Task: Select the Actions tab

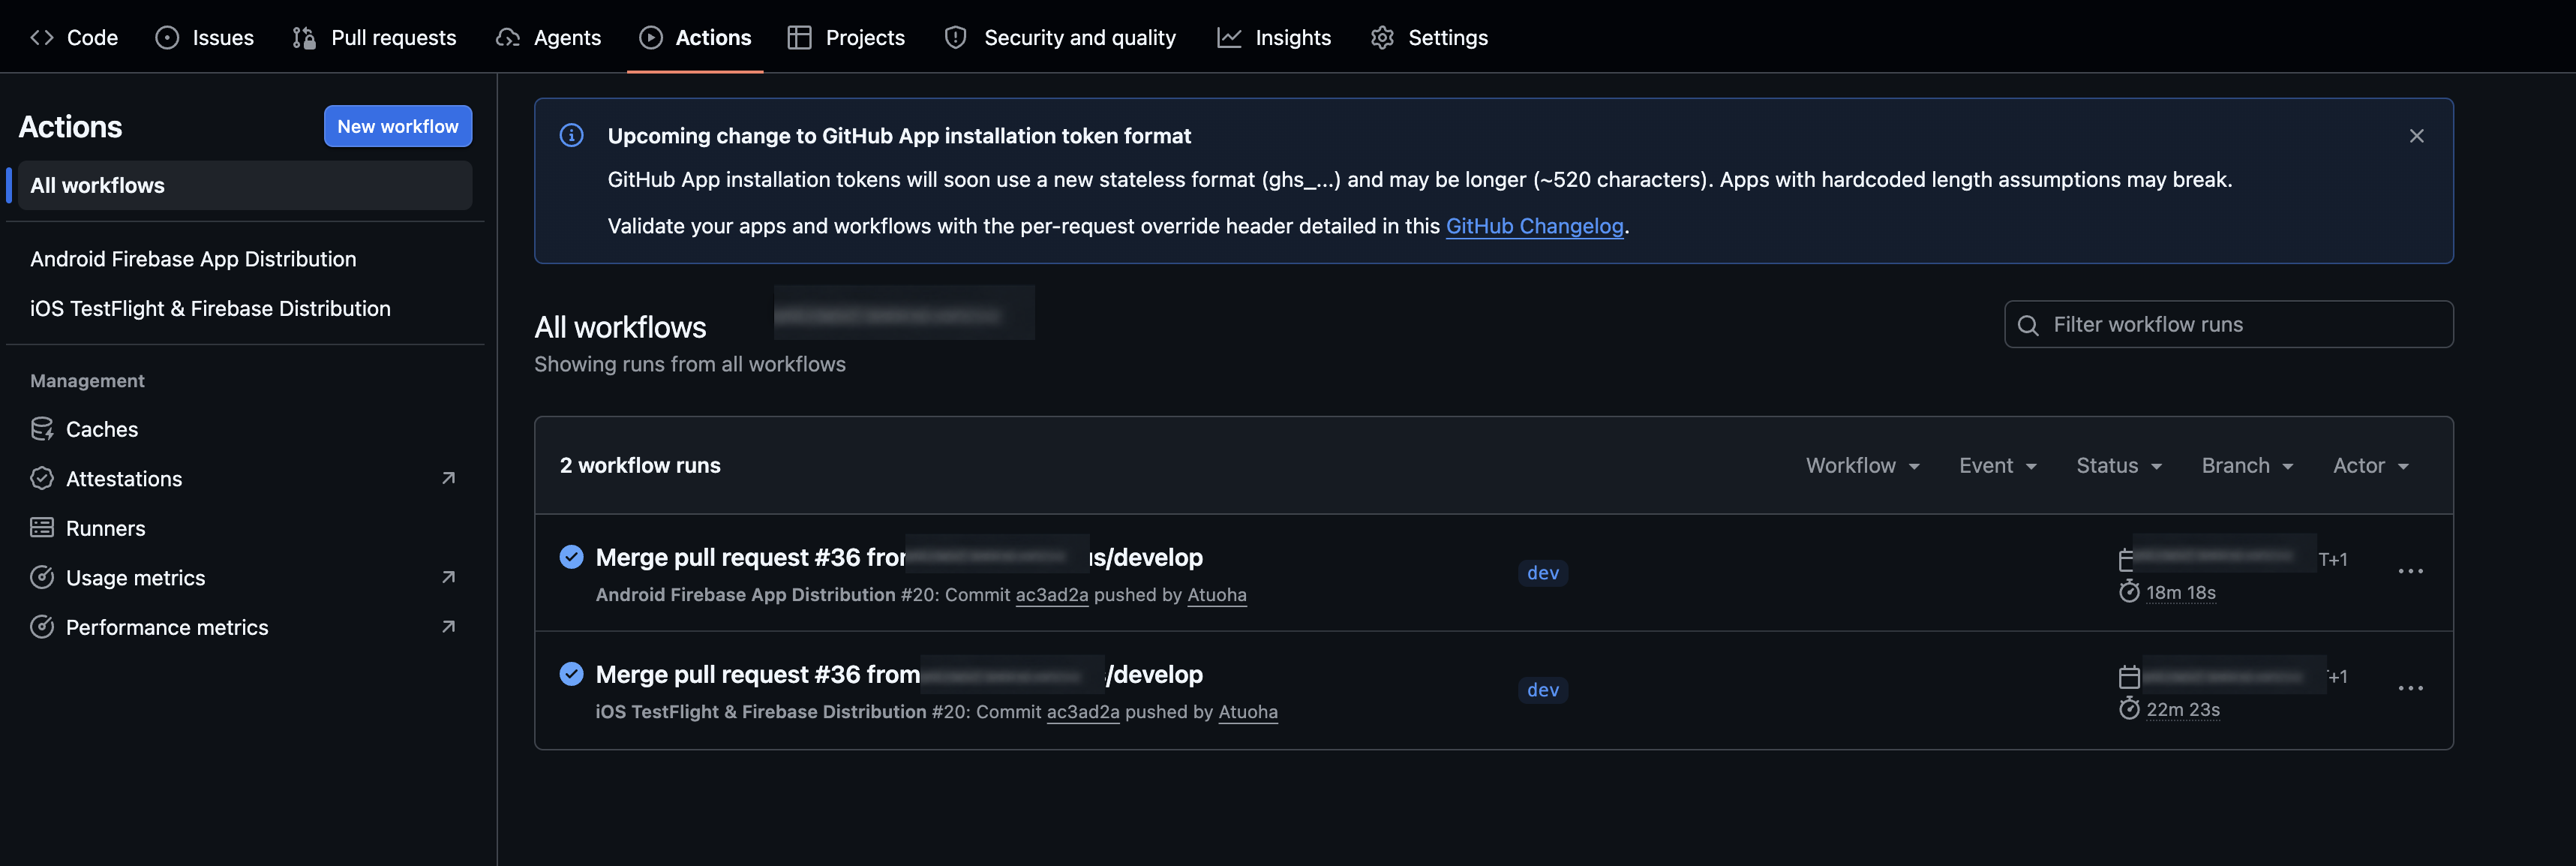Action: [x=695, y=37]
